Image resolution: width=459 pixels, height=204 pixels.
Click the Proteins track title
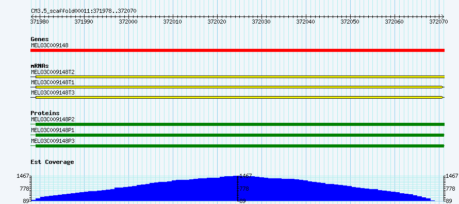(45, 113)
